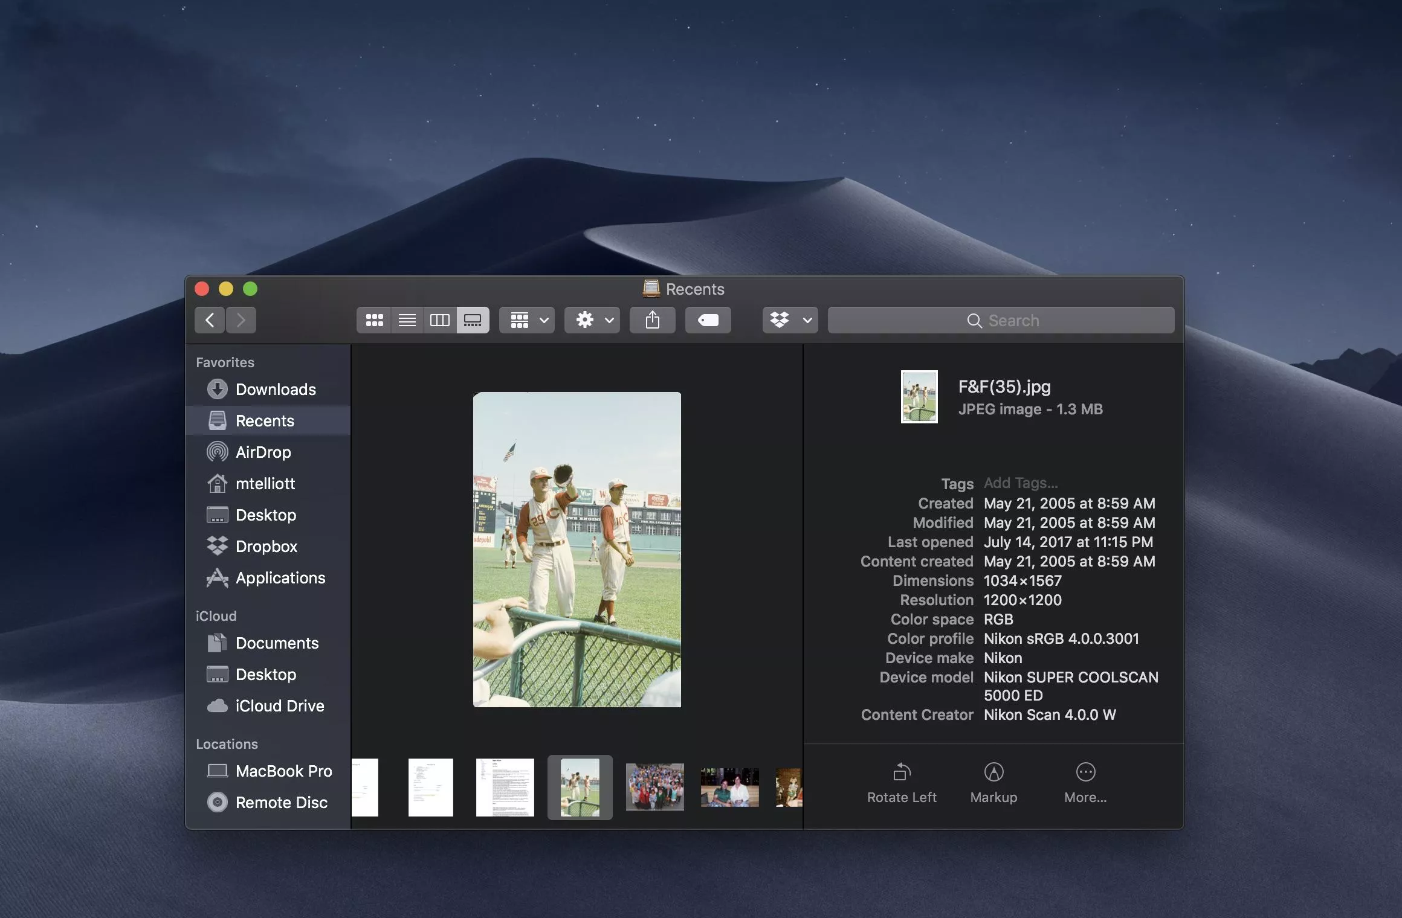This screenshot has height=918, width=1402.
Task: Open AirDrop in the sidebar
Action: (x=263, y=452)
